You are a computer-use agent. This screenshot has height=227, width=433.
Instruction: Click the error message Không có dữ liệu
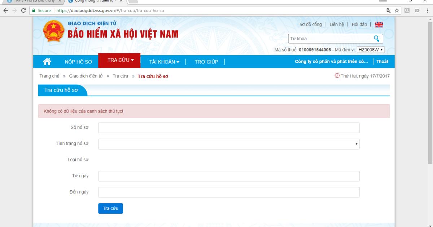pyautogui.click(x=83, y=111)
